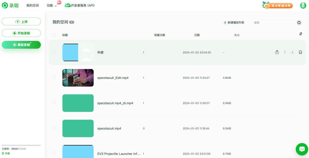The image size is (309, 158).
Task: Click the 我的空间 page heading
Action: click(x=60, y=22)
